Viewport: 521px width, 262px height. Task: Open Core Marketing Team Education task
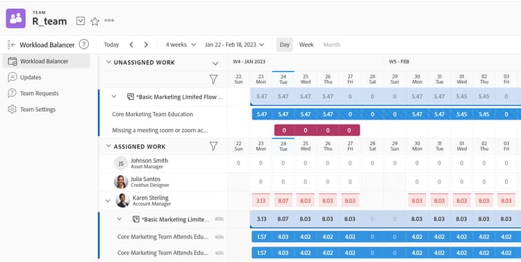click(x=153, y=114)
